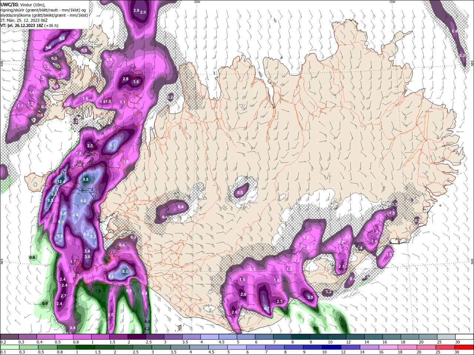Pick upper legend swatch between 2 and 2.5
Viewport: 474px width, 355px height.
click(137, 337)
